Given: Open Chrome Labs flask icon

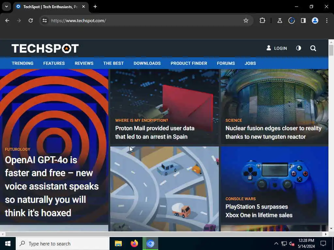Looking at the screenshot, I should click(x=280, y=21).
